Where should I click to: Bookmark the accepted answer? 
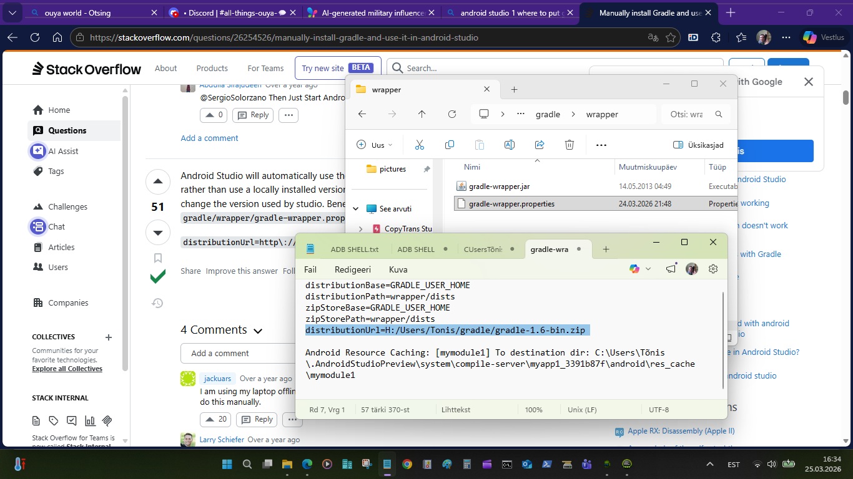tap(158, 258)
